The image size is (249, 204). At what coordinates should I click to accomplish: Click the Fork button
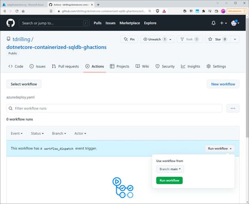[190, 39]
